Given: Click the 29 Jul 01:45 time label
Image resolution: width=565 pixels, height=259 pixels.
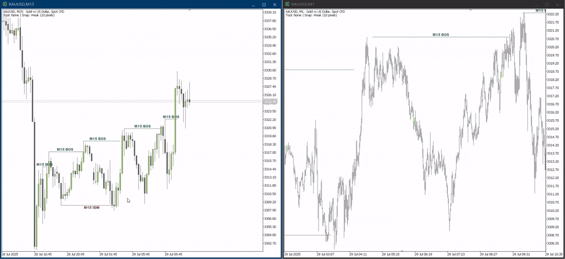Looking at the screenshot, I should (108, 254).
